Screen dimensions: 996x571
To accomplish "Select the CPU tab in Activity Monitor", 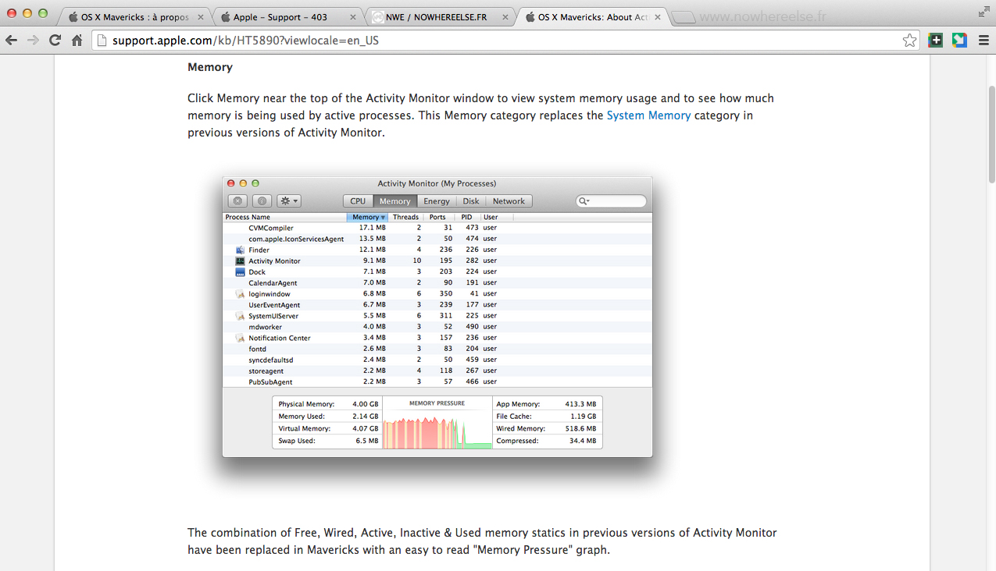I will click(x=358, y=201).
